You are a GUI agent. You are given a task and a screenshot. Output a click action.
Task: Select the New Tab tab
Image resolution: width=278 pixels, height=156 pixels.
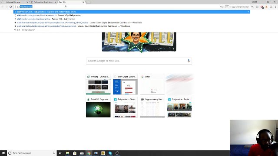(x=71, y=2)
